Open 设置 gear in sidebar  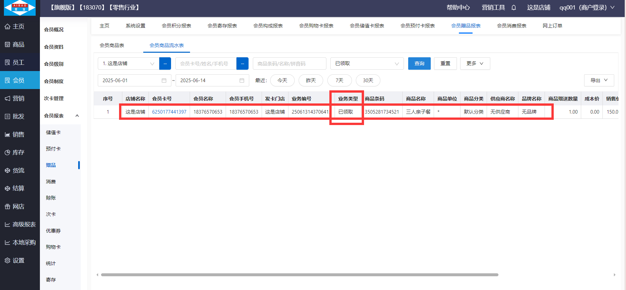(x=15, y=261)
